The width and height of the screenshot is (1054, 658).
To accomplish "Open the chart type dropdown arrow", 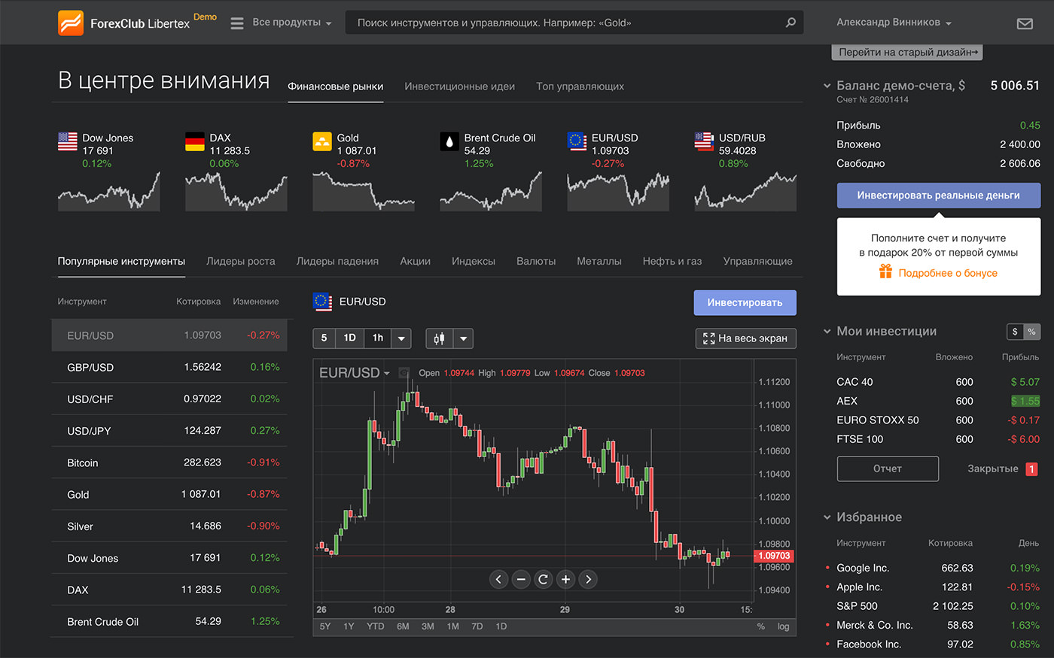I will (x=463, y=338).
